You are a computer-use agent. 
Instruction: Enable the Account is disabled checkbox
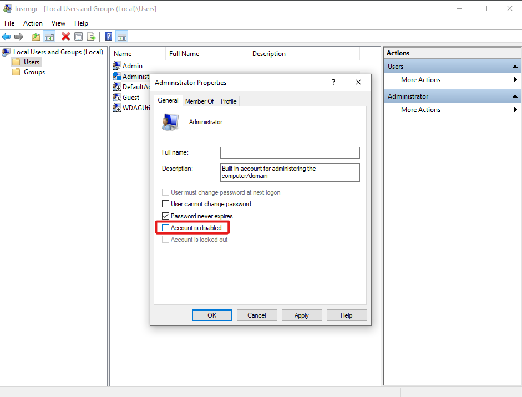coord(165,227)
